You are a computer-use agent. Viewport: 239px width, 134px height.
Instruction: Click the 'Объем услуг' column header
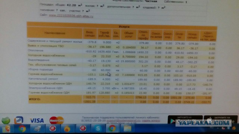(x=128, y=35)
